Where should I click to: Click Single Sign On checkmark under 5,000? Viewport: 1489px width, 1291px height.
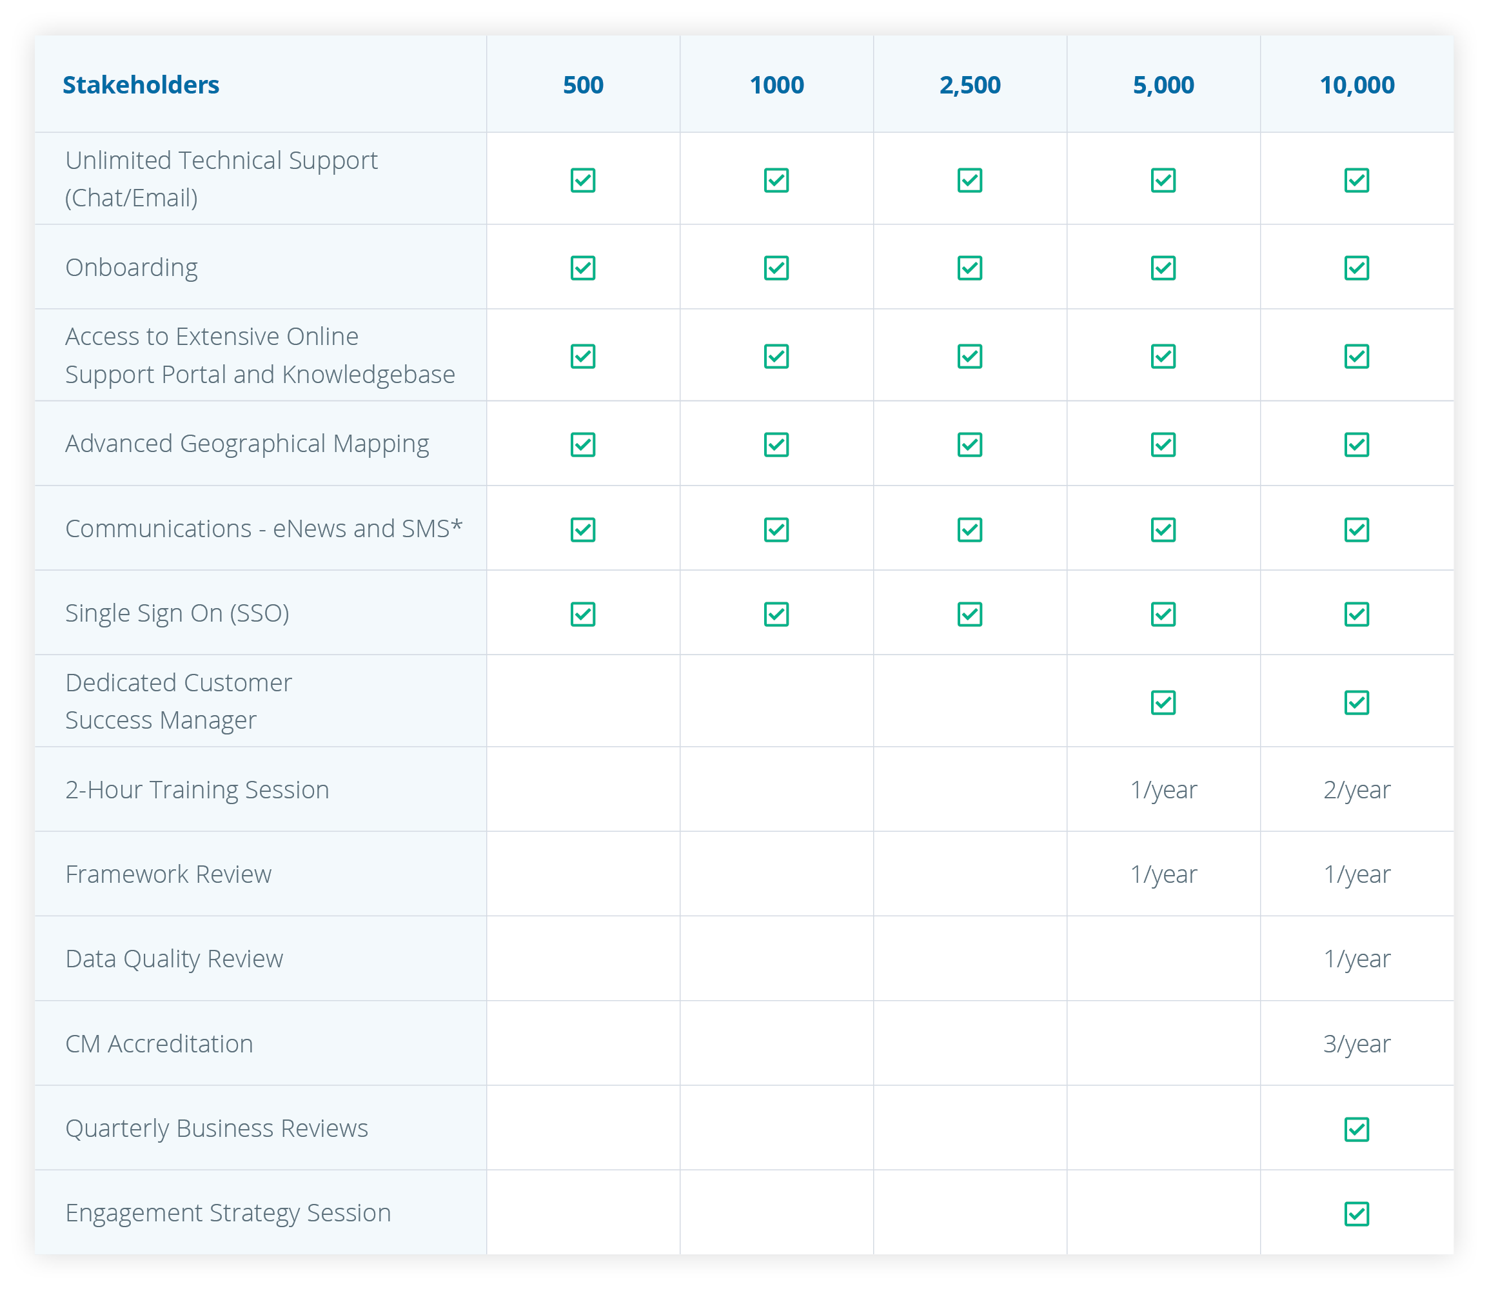[1163, 614]
